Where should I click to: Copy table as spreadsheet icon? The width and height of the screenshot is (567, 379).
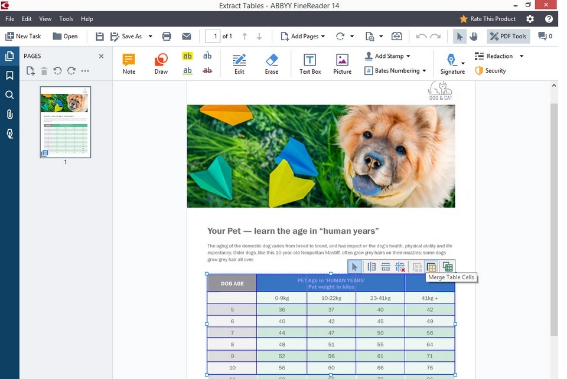(x=448, y=267)
